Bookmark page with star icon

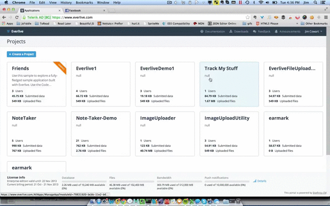point(247,17)
